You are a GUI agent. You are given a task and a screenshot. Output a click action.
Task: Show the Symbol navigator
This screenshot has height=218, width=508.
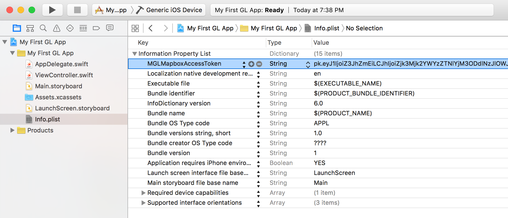[x=30, y=28]
